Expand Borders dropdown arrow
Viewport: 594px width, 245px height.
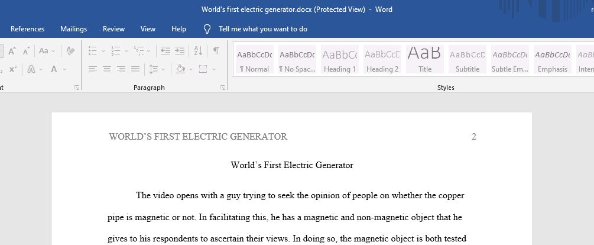[x=214, y=69]
